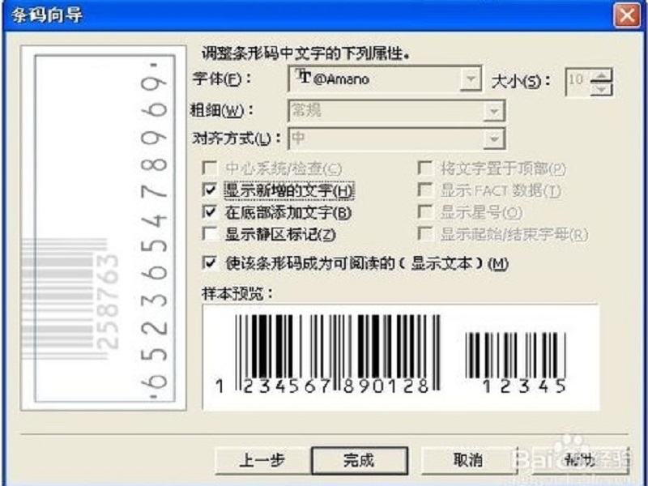
Task: Check the 中心系统/检查(C) checkbox
Action: [x=210, y=168]
